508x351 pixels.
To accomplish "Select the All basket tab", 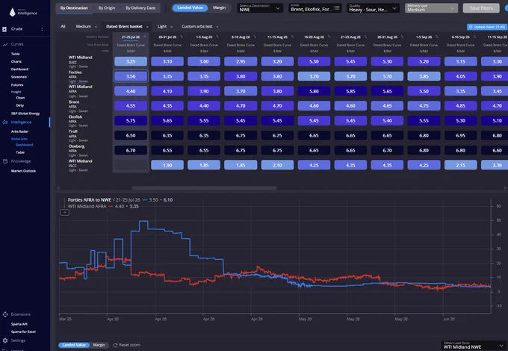I will pos(63,27).
